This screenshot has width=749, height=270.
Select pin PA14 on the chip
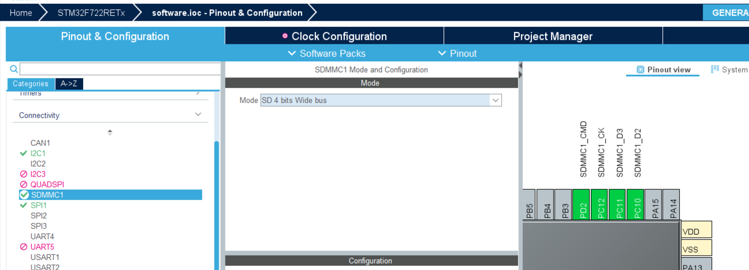click(x=671, y=204)
